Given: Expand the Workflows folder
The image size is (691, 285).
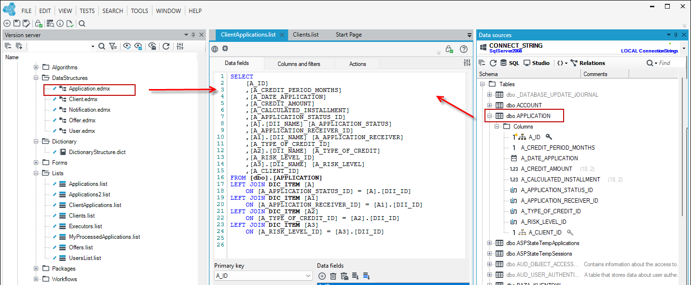Looking at the screenshot, I should [x=36, y=279].
